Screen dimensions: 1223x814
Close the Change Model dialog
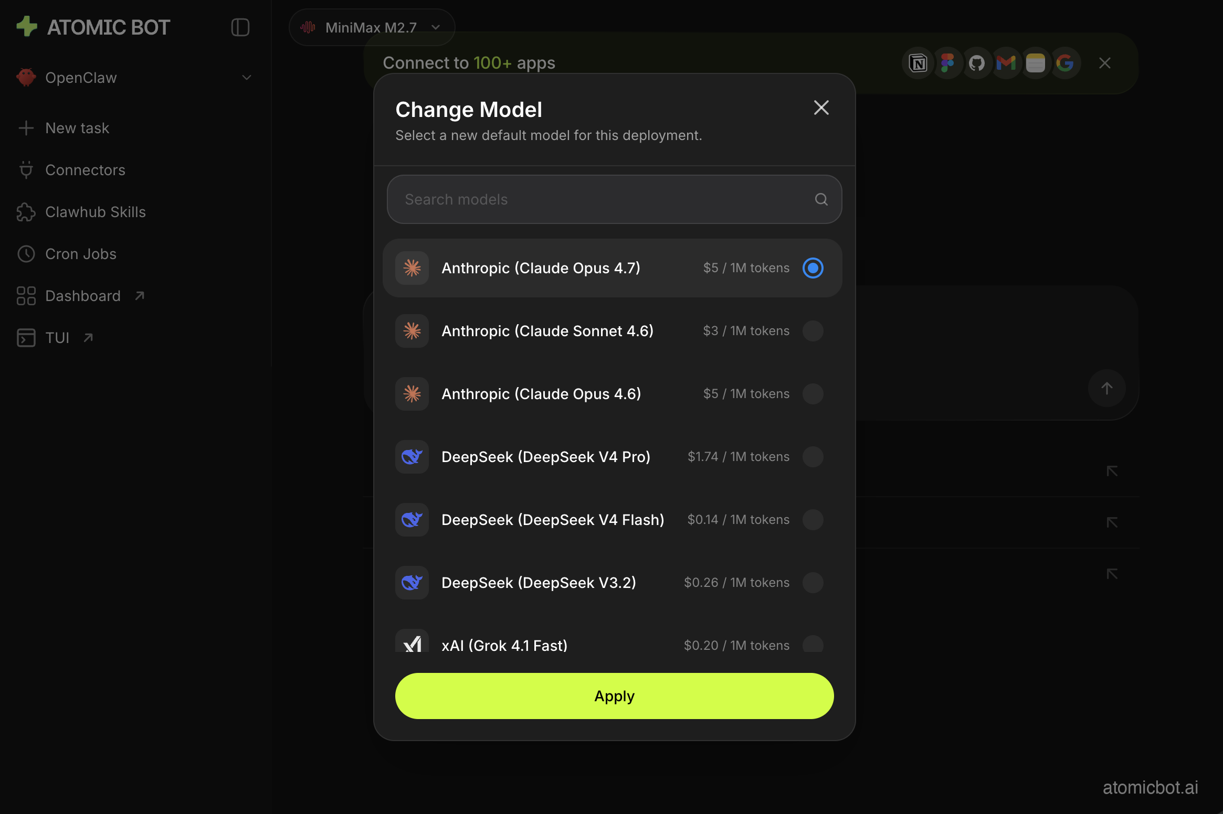click(821, 108)
